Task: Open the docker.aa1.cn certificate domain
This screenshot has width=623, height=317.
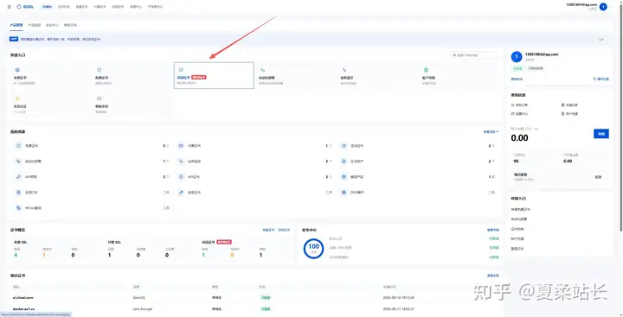Action: click(24, 308)
